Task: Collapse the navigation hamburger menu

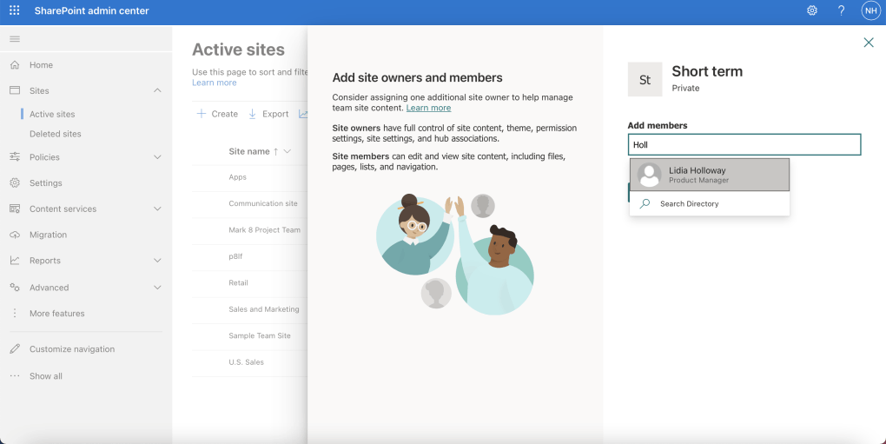Action: point(15,39)
